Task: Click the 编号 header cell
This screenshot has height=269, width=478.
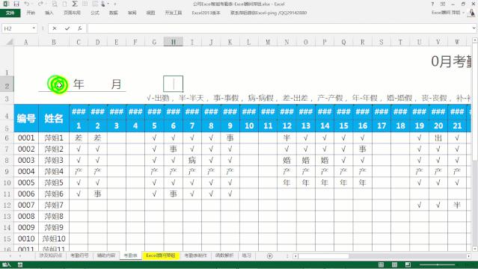Action: point(26,118)
